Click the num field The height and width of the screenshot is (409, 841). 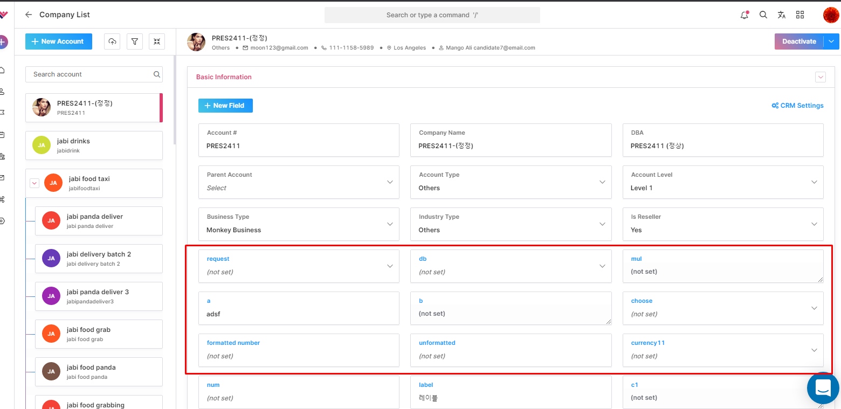tap(299, 392)
